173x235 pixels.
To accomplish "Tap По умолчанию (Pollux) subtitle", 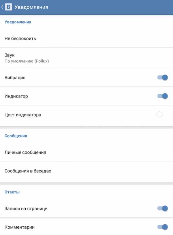I will pyautogui.click(x=27, y=61).
